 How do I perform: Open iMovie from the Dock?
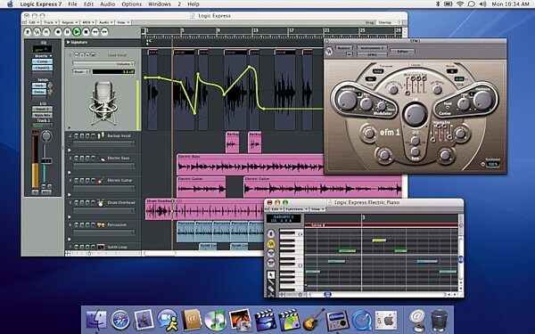(x=266, y=320)
